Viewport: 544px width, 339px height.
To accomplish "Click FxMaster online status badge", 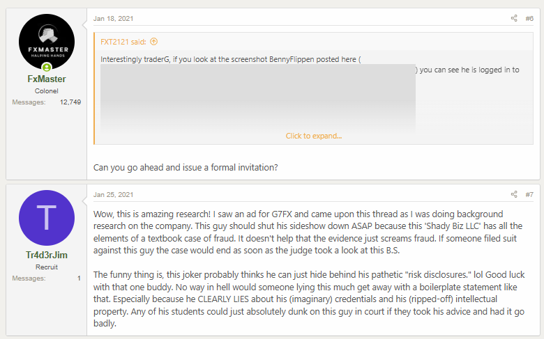I will (47, 68).
